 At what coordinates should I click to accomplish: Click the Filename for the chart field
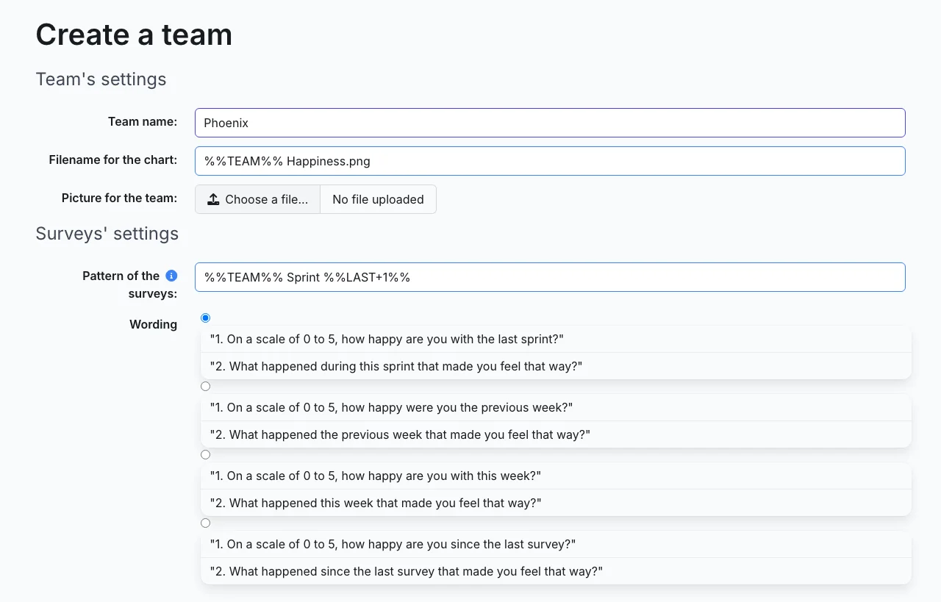coord(550,161)
